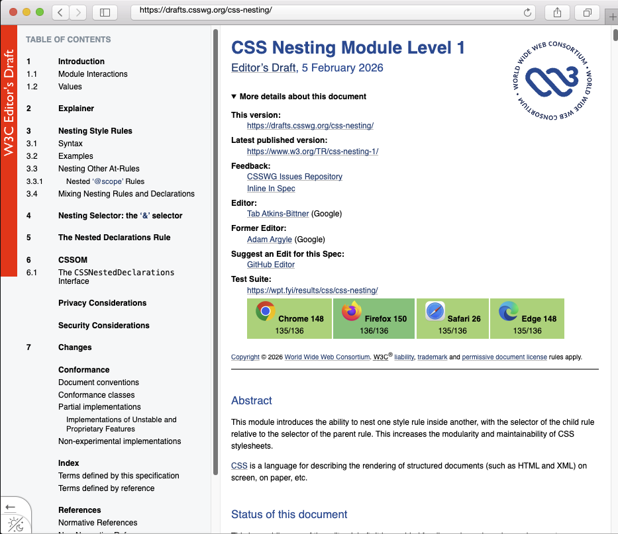Jump to Non-experimental implementations entry
618x534 pixels.
click(x=120, y=441)
